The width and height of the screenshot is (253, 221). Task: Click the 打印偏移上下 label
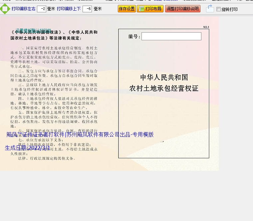(x=69, y=9)
